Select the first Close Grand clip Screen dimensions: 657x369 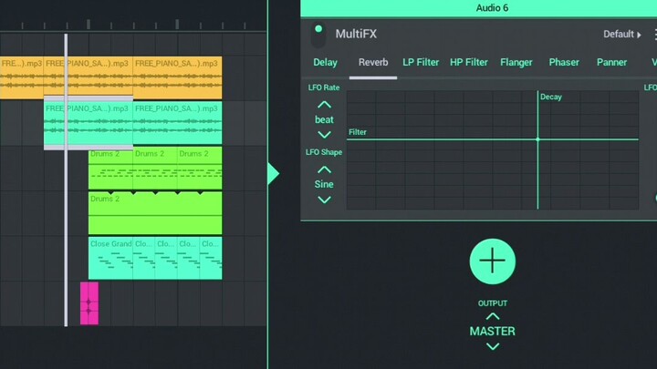click(110, 258)
